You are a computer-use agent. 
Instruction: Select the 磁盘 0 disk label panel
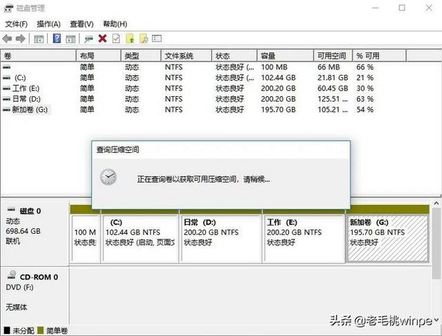pos(35,233)
